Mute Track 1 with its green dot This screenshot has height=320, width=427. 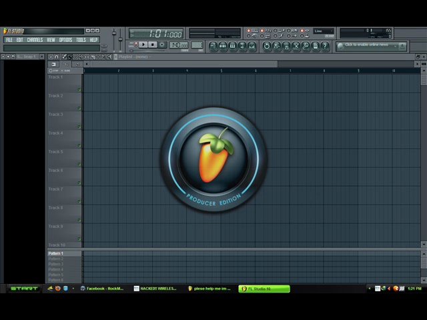[x=79, y=89]
